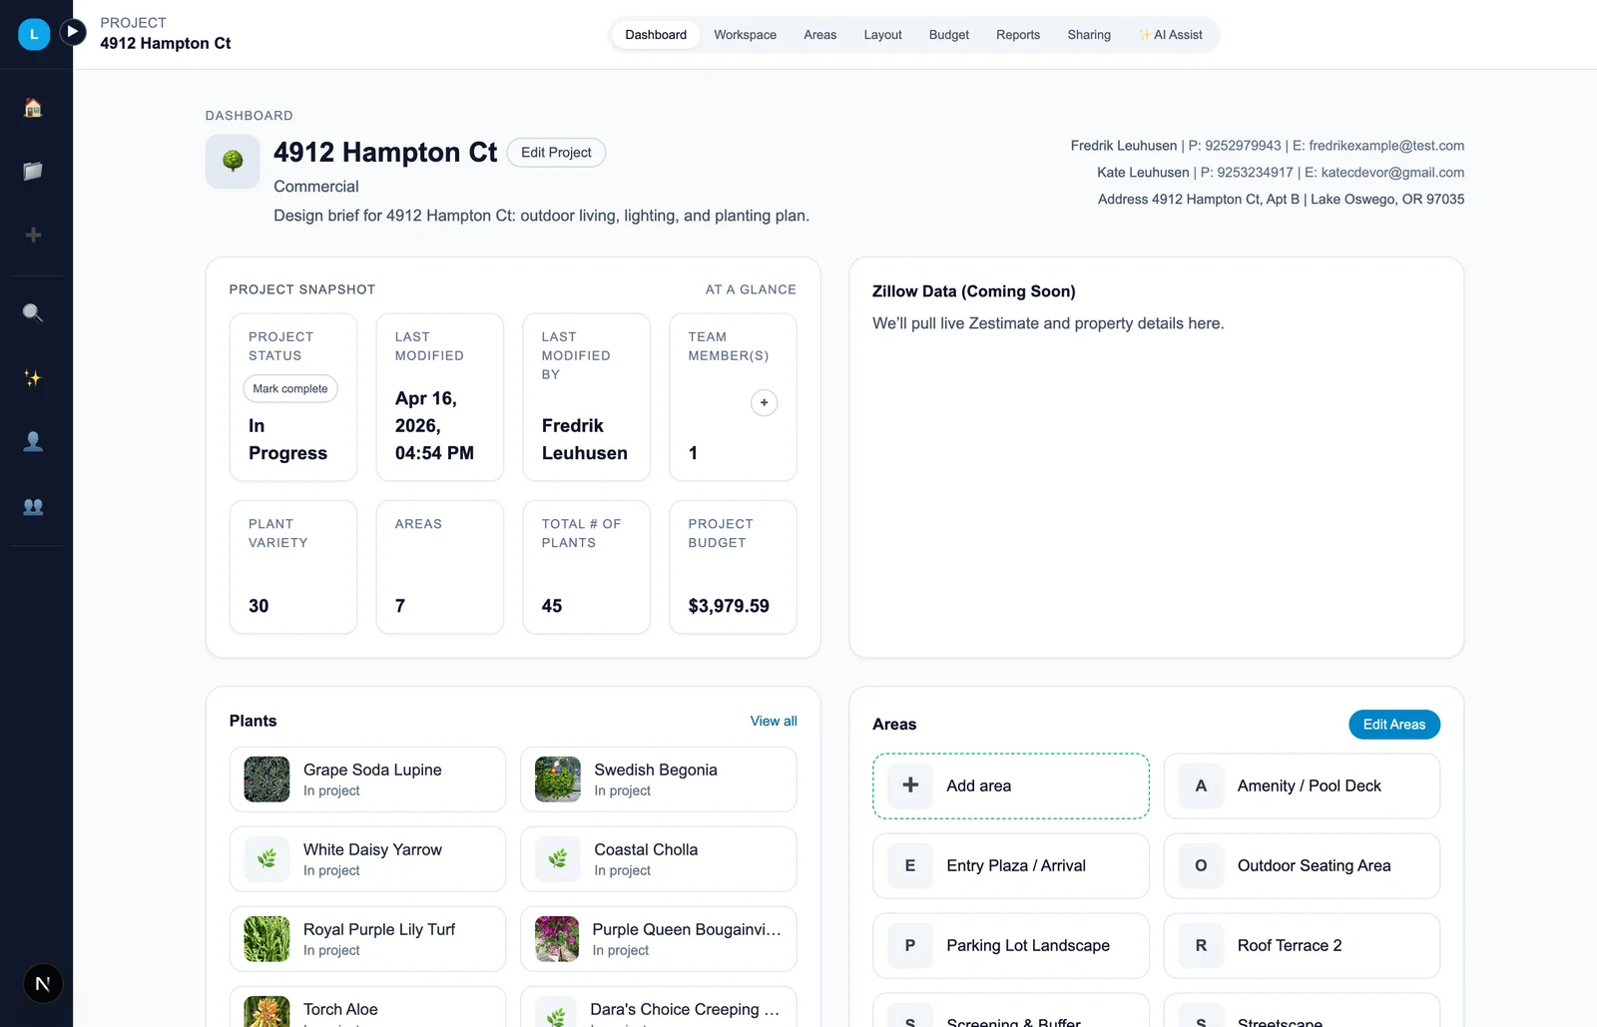The height and width of the screenshot is (1027, 1597).
Task: Click the project budget value $3,979.59
Action: click(729, 606)
